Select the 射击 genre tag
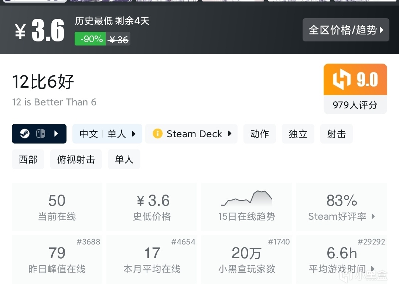 (336, 134)
